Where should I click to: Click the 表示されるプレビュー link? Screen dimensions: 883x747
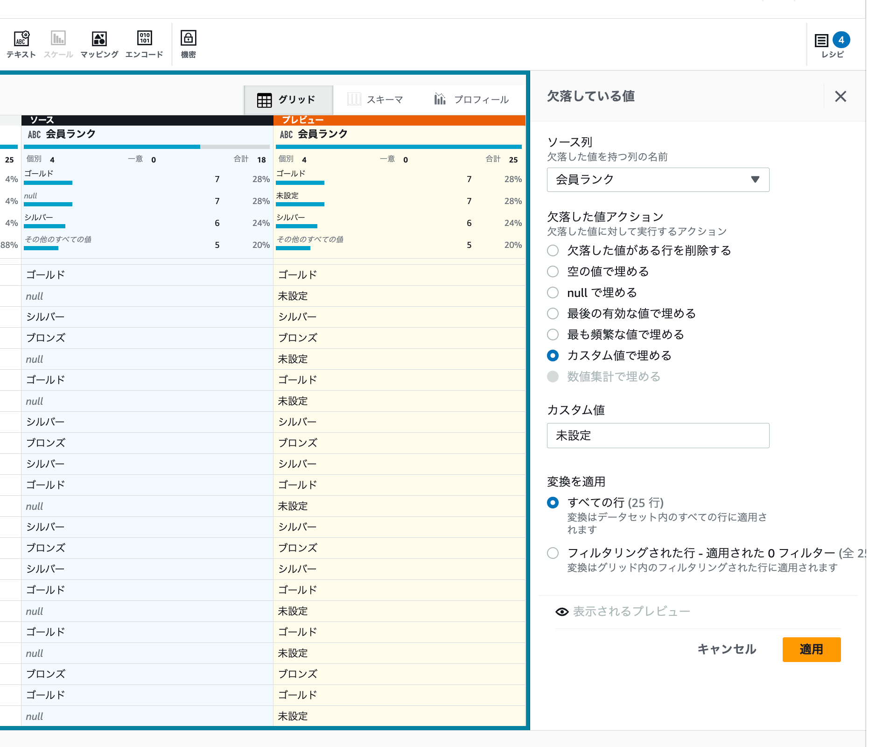point(631,612)
